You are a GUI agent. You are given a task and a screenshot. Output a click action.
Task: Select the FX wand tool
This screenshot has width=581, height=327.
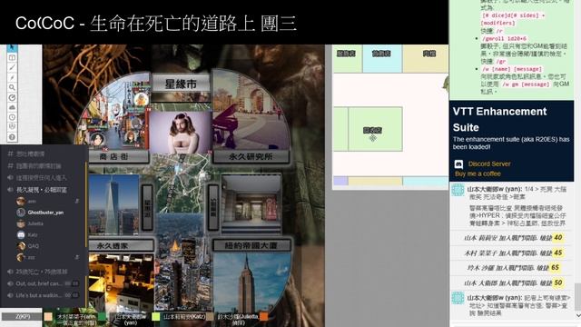(x=12, y=77)
